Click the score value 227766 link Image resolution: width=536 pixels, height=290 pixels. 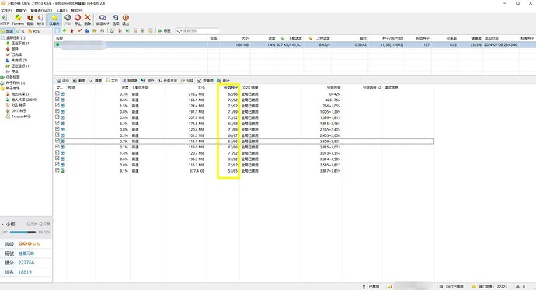tap(26, 263)
